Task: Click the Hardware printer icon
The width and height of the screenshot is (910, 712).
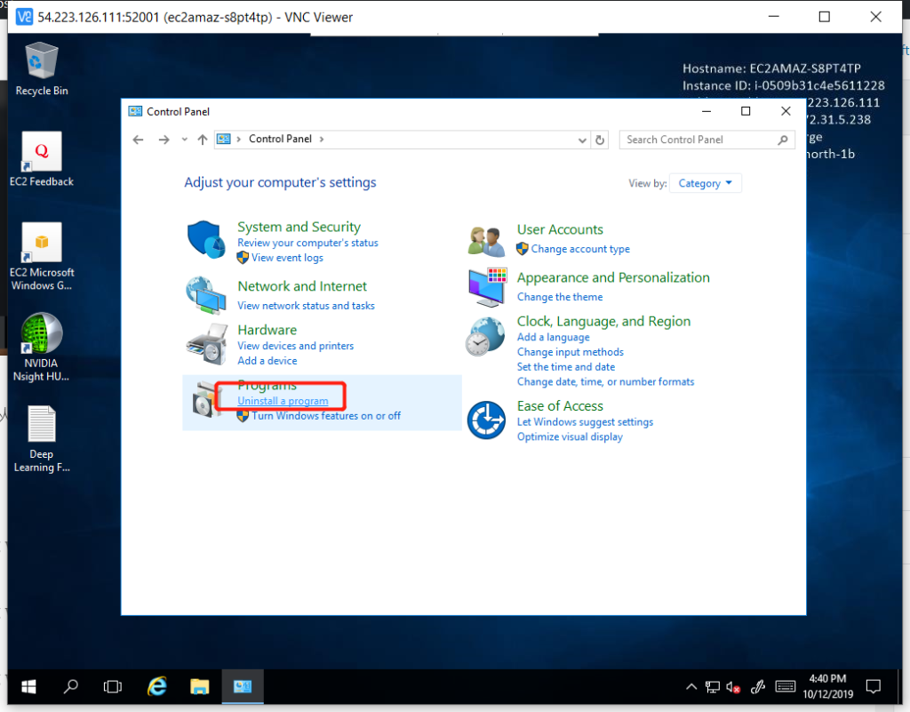Action: click(x=206, y=343)
